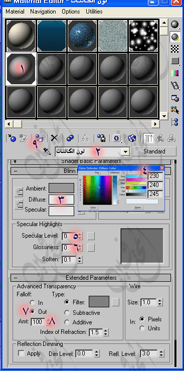Image resolution: width=184 pixels, height=371 pixels.
Task: Click the Go to Parent icon
Action: (x=160, y=138)
